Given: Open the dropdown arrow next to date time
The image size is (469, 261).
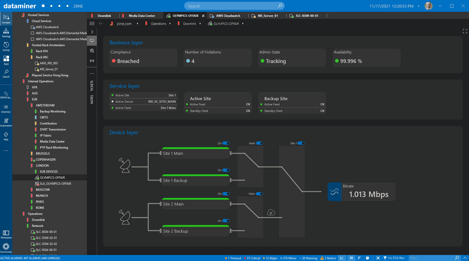Looking at the screenshot, I should (x=419, y=6).
